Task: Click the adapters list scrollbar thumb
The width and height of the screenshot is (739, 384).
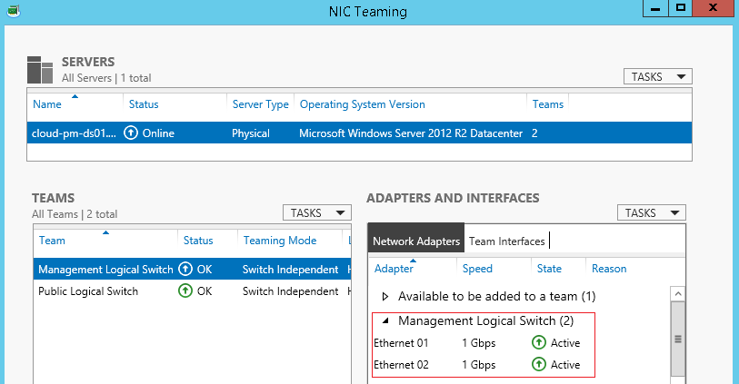Action: (678, 339)
